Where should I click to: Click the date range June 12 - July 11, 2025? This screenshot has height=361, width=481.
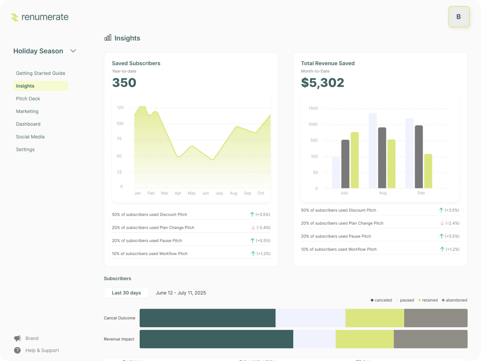pos(181,293)
